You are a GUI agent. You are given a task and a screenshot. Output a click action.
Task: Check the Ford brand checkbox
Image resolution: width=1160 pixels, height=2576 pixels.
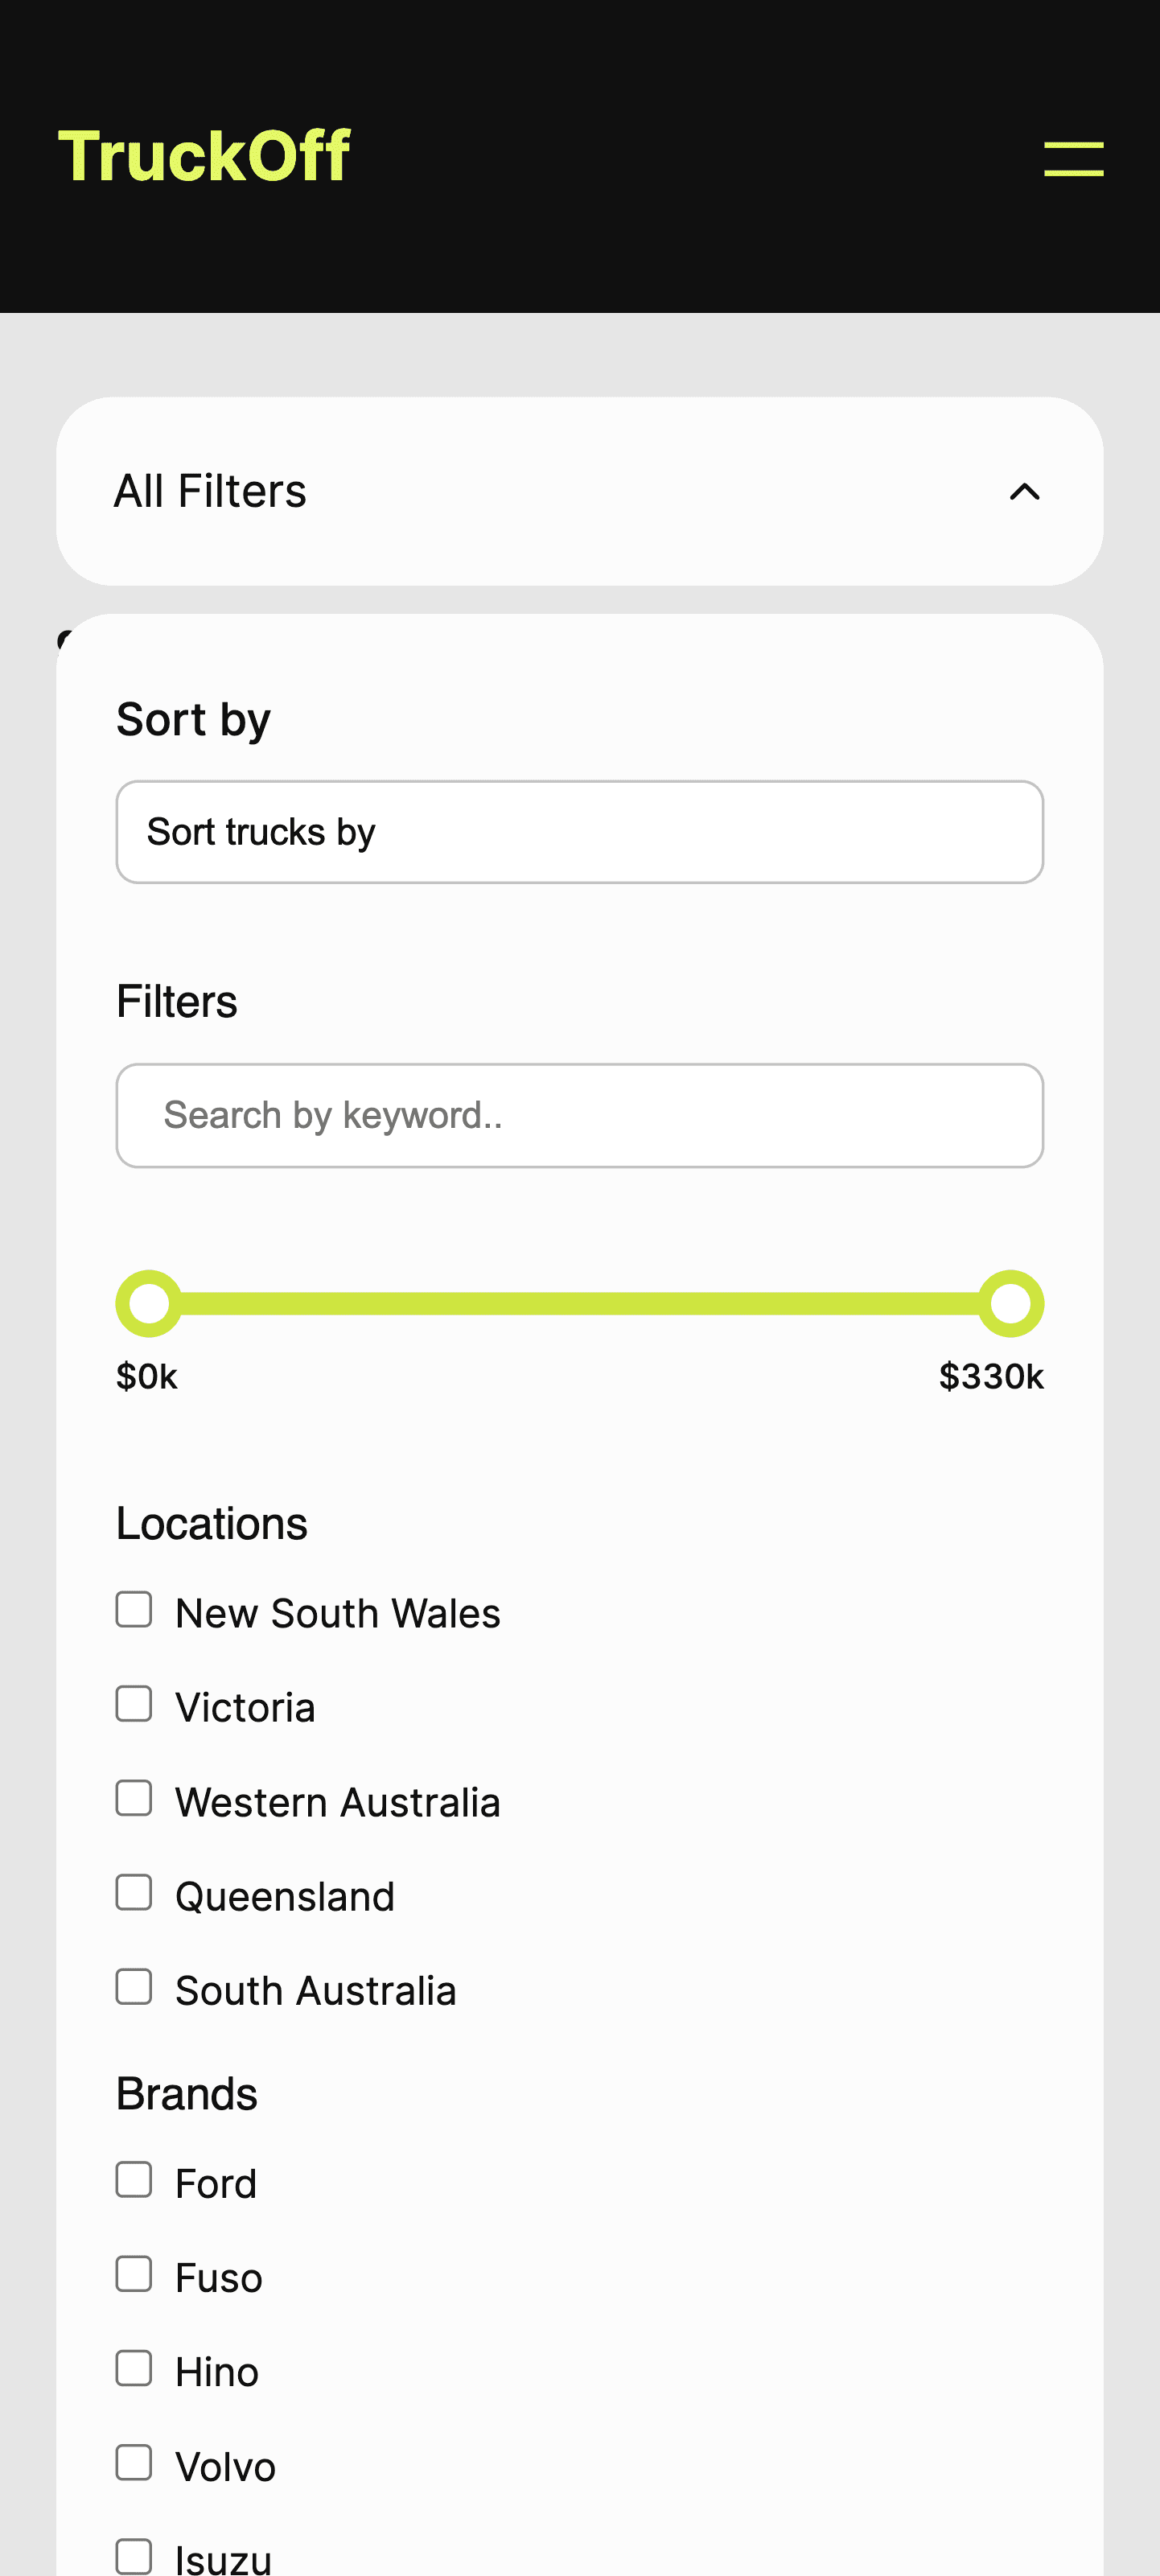134,2180
